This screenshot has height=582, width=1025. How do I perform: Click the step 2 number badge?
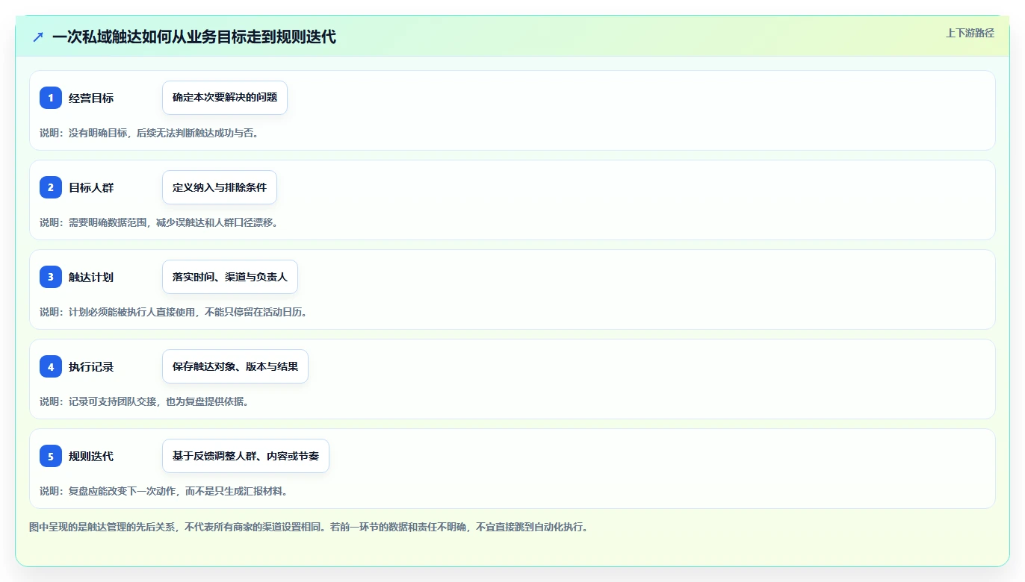point(51,187)
